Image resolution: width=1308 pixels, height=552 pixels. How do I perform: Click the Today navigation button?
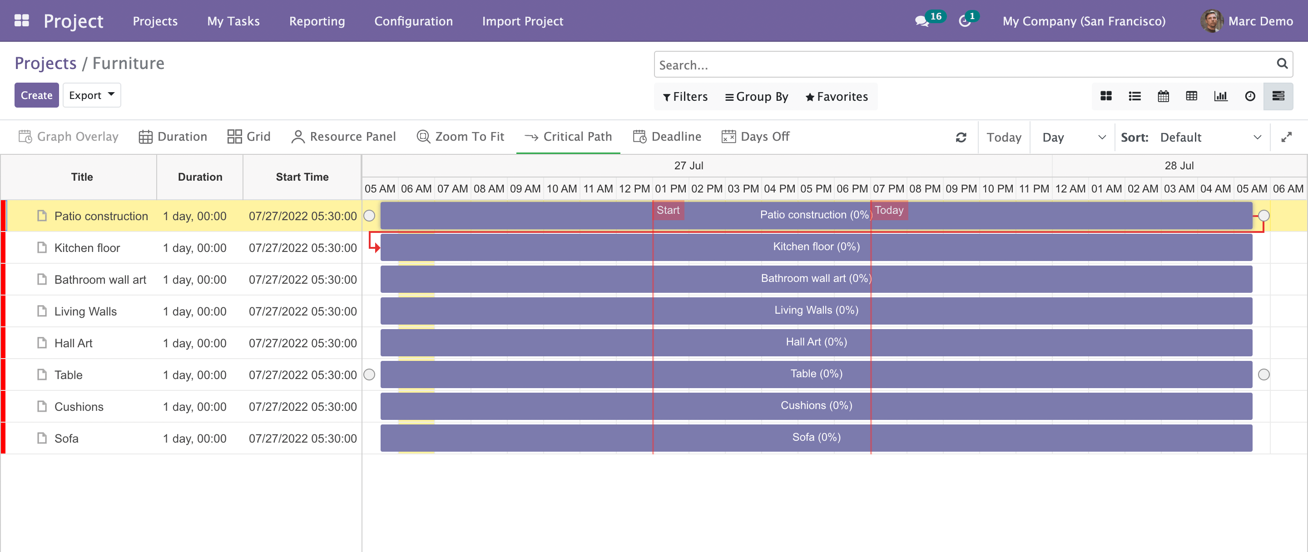coord(1003,137)
